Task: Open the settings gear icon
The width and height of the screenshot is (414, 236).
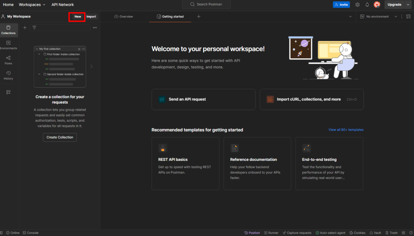Action: pyautogui.click(x=357, y=4)
